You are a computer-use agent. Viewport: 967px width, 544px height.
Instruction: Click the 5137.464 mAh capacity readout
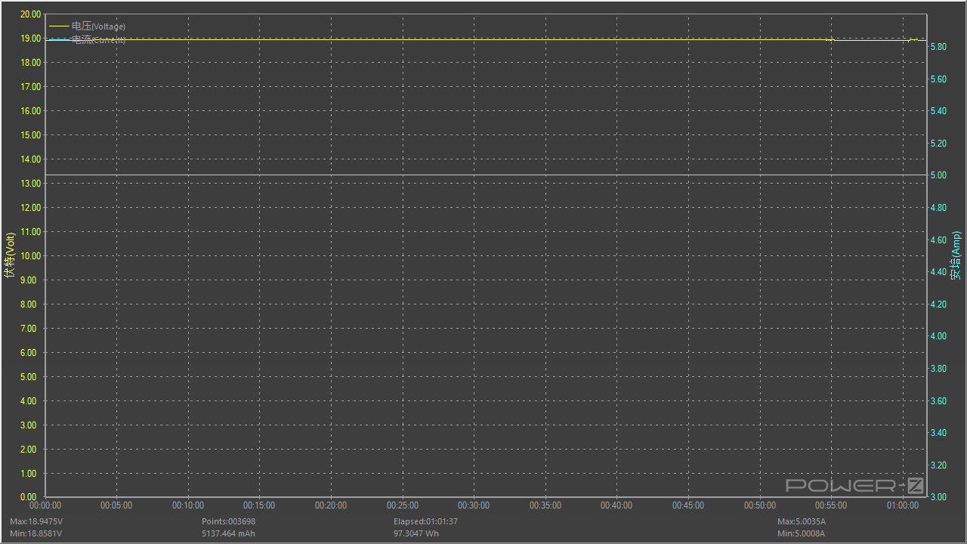pos(228,533)
